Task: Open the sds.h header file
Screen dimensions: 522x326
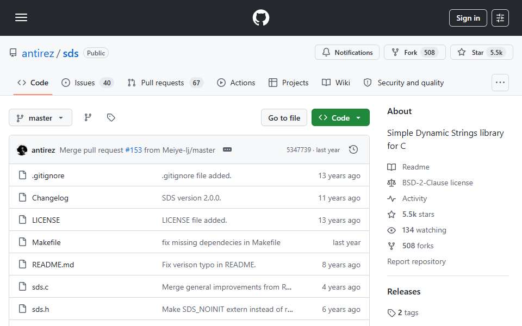Action: [41, 309]
